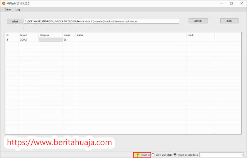The width and height of the screenshot is (247, 158).
Task: Start flashing with the flash button
Action: [229, 21]
